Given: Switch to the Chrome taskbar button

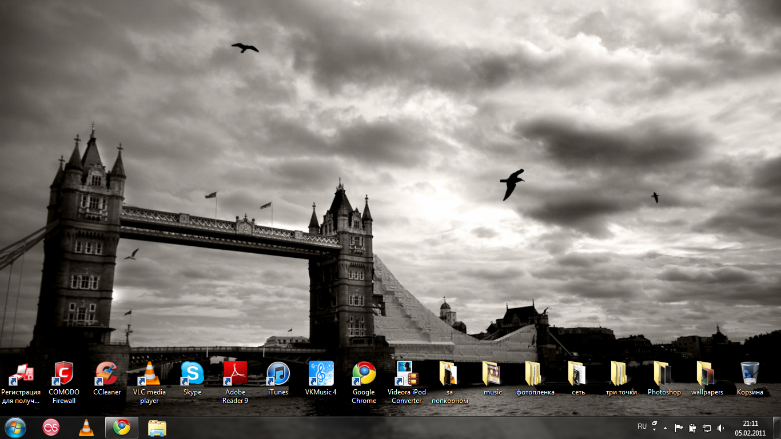Looking at the screenshot, I should click(x=122, y=428).
